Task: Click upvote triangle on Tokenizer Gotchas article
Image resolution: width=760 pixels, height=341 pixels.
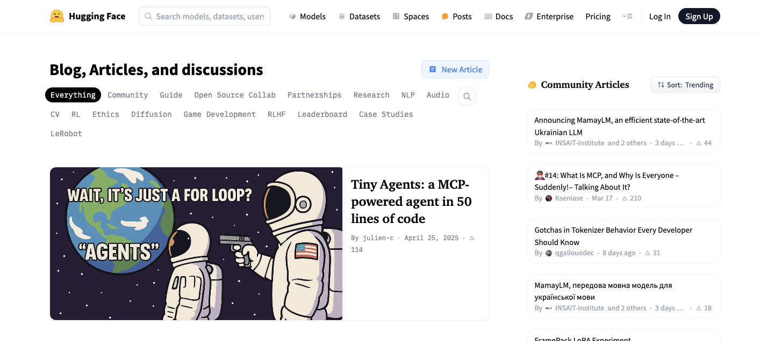Action: (x=648, y=253)
